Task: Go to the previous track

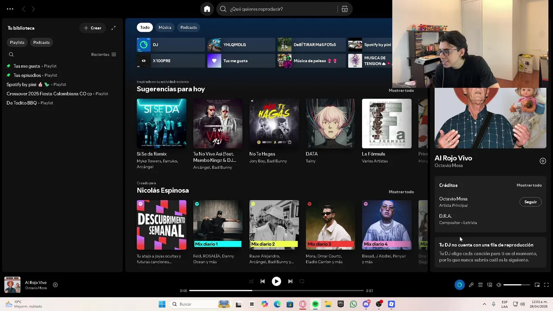Action: point(262,281)
